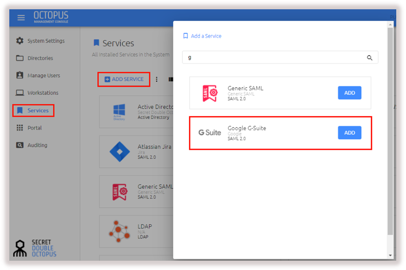Click the bookmark icon beside Add a Service
Screen dimensions: 406x270
click(185, 36)
